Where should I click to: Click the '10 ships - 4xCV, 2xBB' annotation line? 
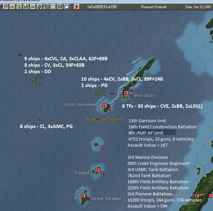point(122,79)
